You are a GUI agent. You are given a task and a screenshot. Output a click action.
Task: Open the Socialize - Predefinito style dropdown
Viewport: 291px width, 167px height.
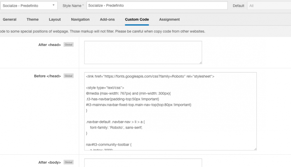point(29,5)
